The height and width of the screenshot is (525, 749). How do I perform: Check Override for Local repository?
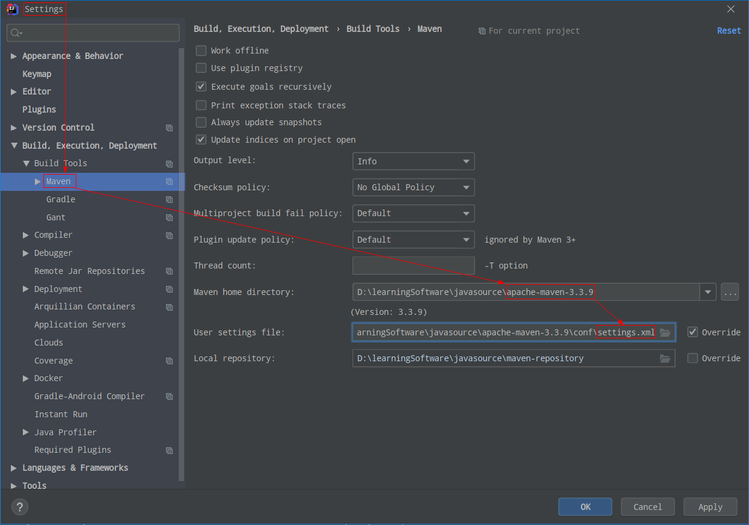point(692,358)
